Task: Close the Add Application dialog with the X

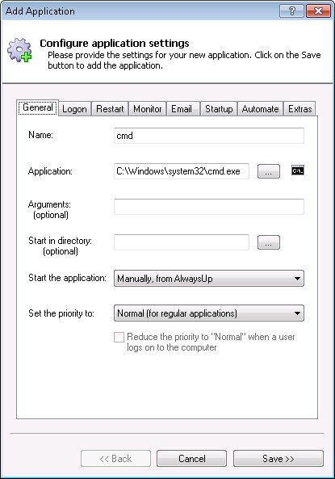Action: point(318,11)
